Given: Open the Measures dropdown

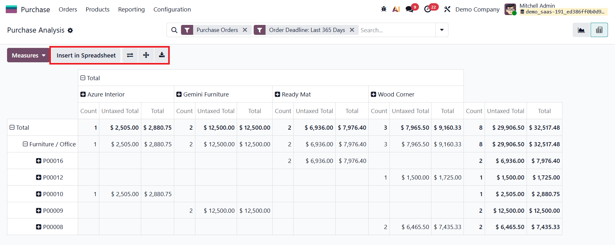Looking at the screenshot, I should pyautogui.click(x=28, y=55).
